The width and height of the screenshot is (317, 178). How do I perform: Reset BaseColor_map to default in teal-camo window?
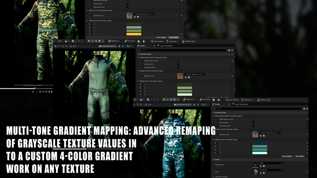(307, 134)
